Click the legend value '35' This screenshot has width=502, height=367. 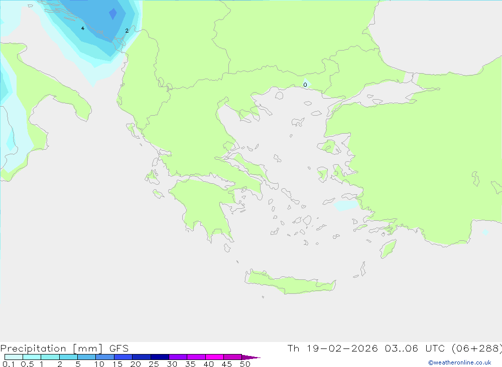tap(190, 364)
